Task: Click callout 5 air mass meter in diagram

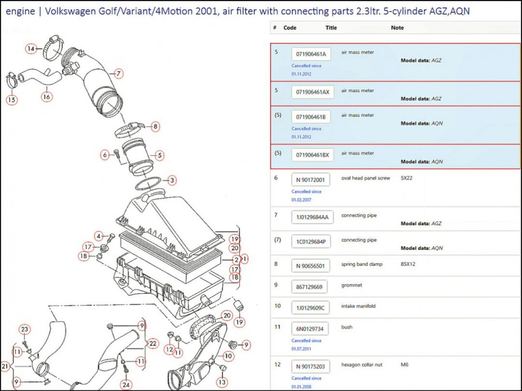Action: 159,155
